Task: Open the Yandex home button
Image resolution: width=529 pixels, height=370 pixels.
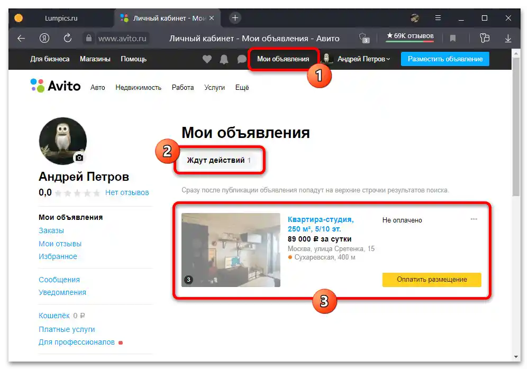Action: click(44, 38)
